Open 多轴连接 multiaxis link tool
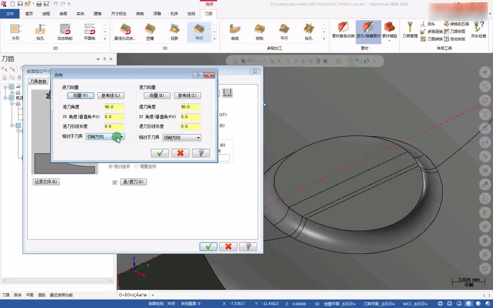This screenshot has height=308, width=493. point(431,31)
